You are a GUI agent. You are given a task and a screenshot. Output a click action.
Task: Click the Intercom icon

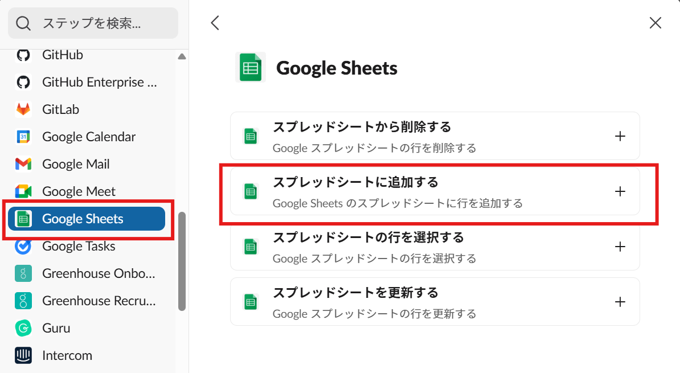(23, 355)
